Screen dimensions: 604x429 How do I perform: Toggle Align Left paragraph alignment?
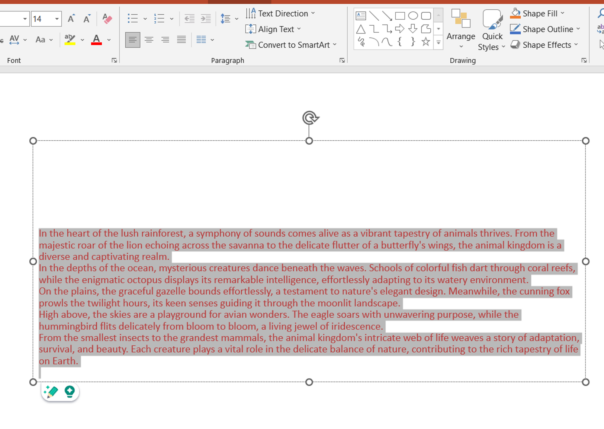tap(133, 40)
